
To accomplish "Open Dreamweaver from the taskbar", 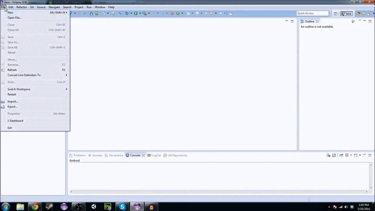I will click(108, 207).
